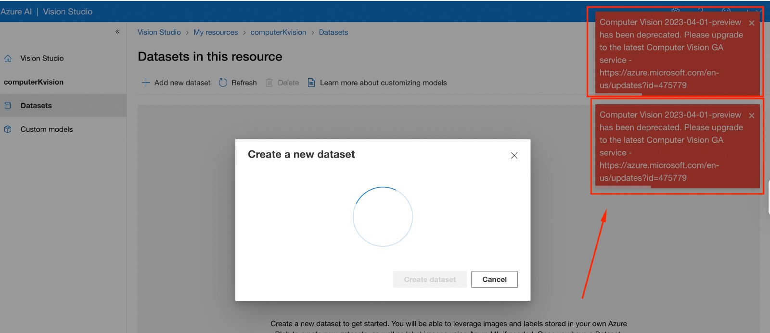Close the Create a new dataset dialog

point(514,155)
